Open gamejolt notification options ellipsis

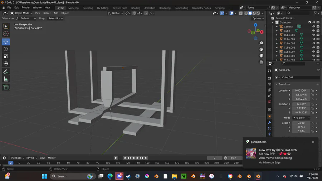305,142
